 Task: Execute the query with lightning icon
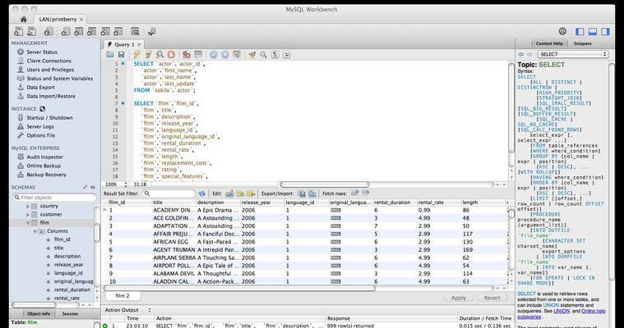pyautogui.click(x=136, y=54)
